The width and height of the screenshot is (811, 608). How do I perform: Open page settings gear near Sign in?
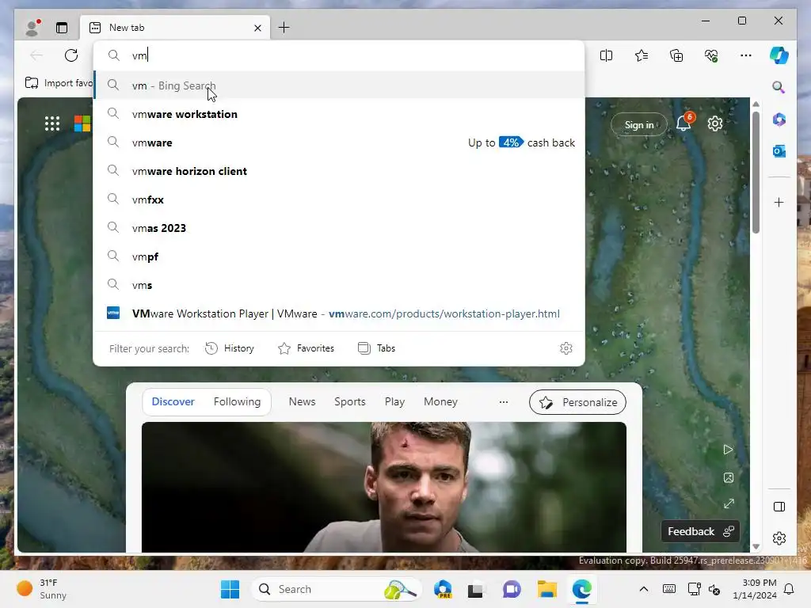[715, 123]
